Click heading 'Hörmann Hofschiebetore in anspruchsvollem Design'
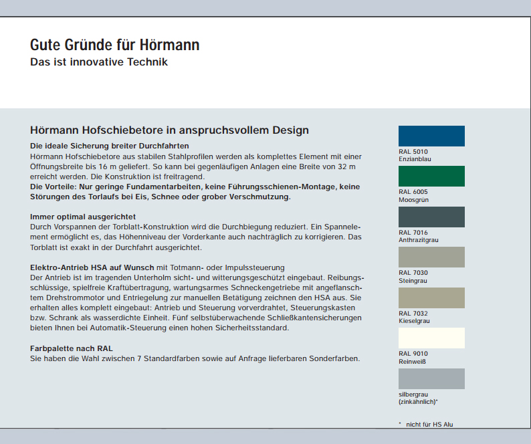531x444 pixels. tap(169, 130)
